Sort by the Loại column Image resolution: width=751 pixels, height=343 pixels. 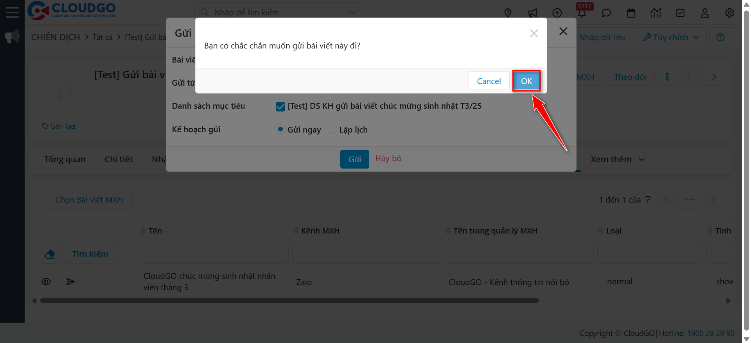(x=610, y=231)
